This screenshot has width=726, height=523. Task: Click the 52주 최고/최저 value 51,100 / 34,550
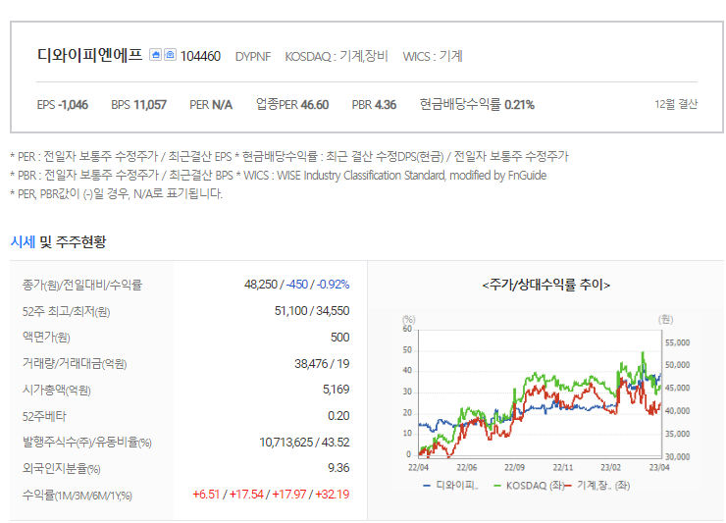(x=312, y=310)
